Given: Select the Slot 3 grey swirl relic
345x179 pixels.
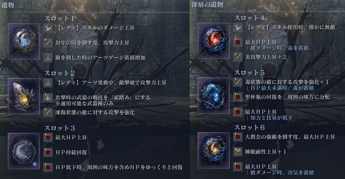Looking at the screenshot, I should point(24,151).
